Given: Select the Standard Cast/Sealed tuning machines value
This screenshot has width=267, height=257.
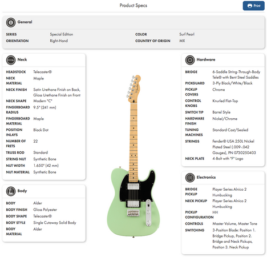Looking at the screenshot, I should coord(230,130).
